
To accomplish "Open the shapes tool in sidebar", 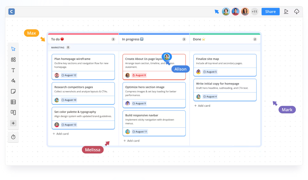I will coord(13,59).
